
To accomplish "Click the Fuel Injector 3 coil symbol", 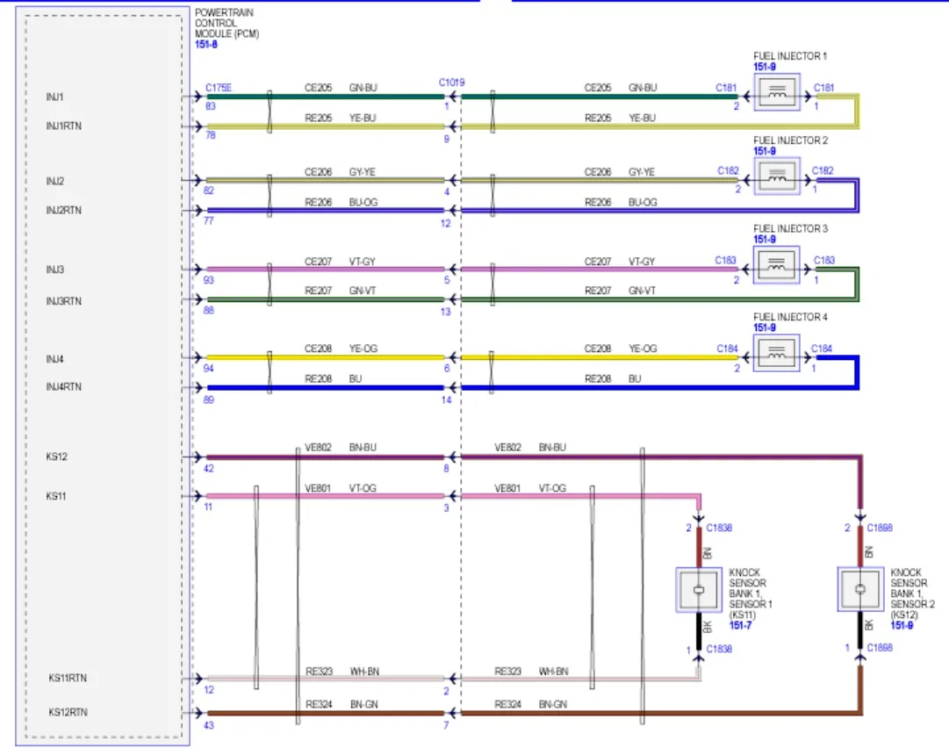I will 777,264.
